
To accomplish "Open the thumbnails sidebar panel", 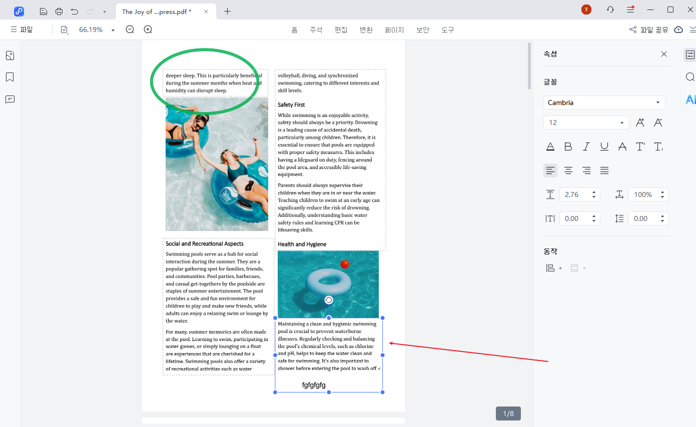I will coord(10,55).
